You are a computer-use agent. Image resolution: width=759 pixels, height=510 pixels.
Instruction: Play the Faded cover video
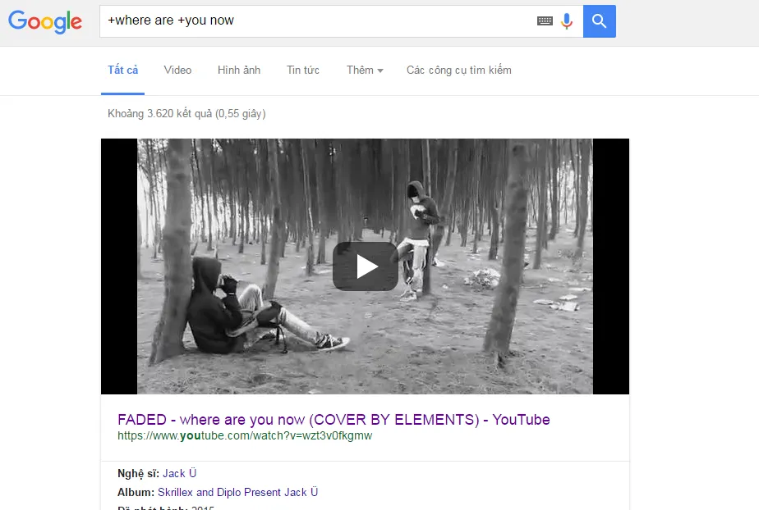pyautogui.click(x=366, y=266)
